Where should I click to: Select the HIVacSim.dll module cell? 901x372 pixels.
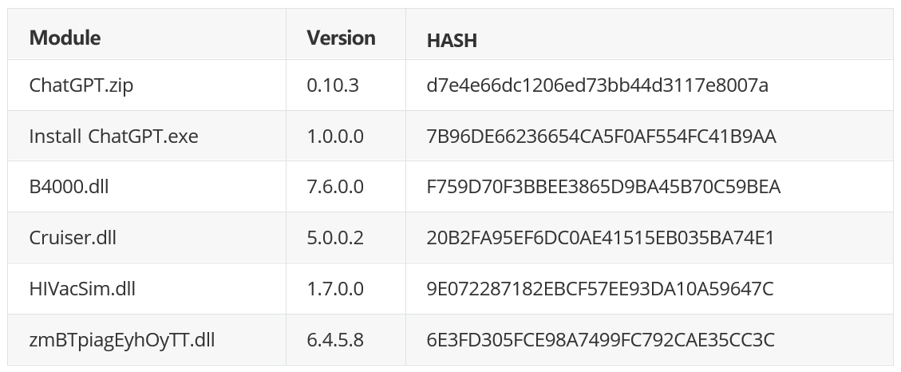click(82, 289)
